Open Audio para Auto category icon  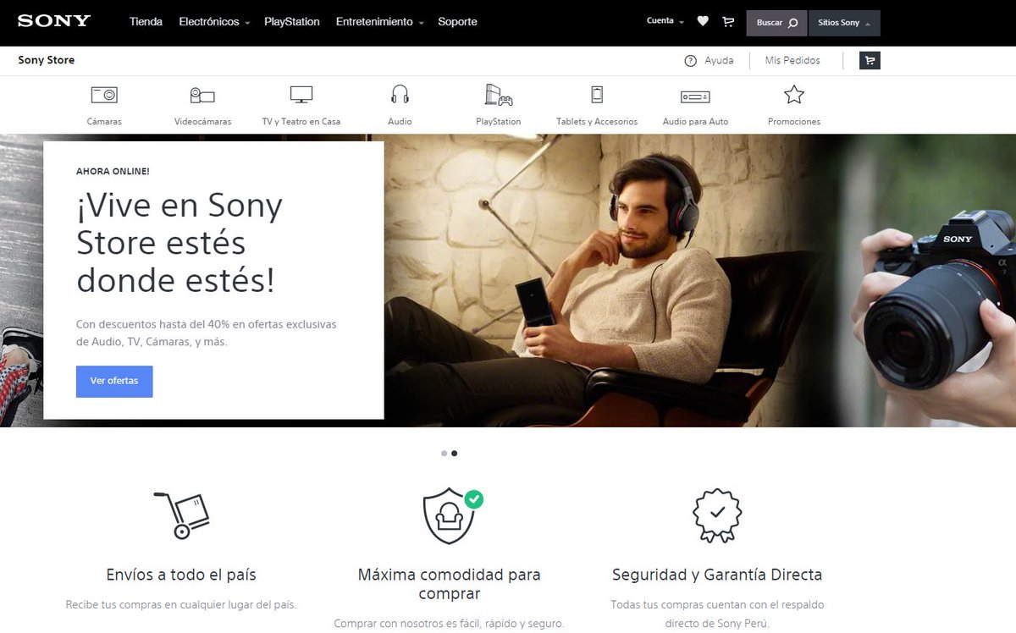695,96
